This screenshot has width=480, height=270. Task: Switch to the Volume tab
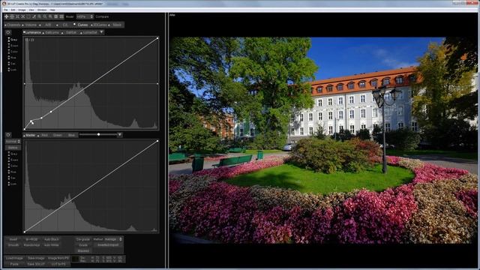[31, 25]
